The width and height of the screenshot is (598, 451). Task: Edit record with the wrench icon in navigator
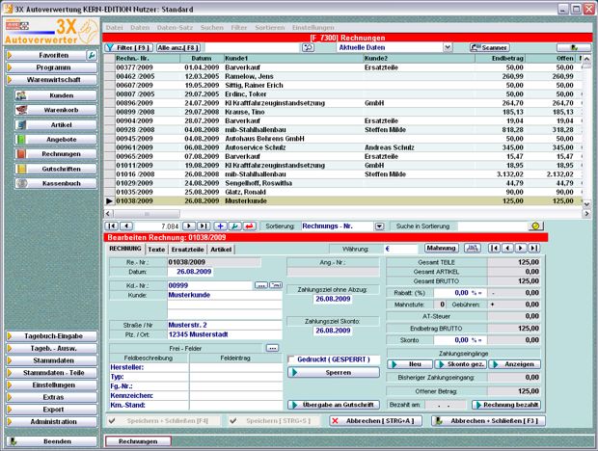pos(234,225)
